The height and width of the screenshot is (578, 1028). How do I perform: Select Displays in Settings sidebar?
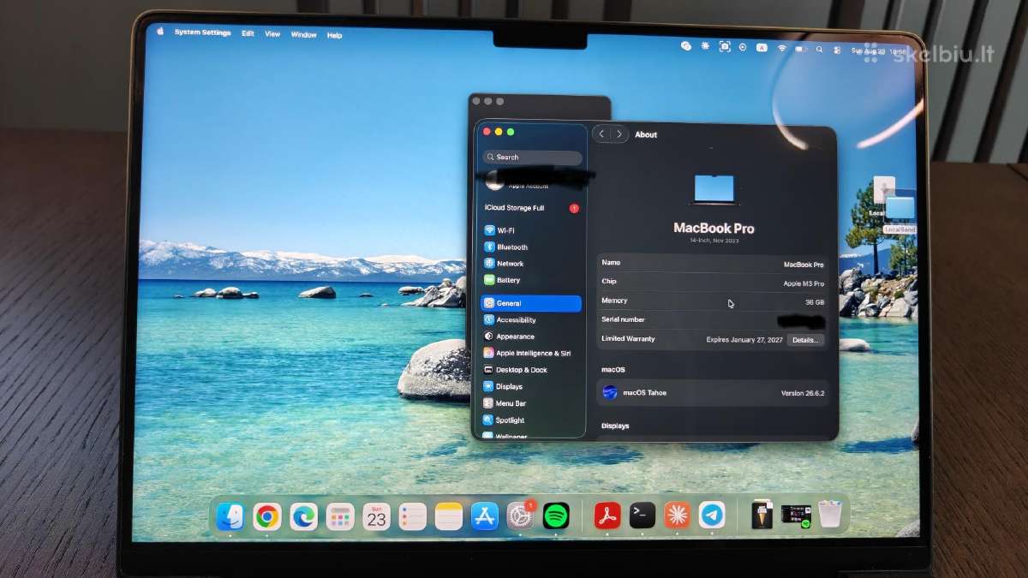[x=531, y=386]
